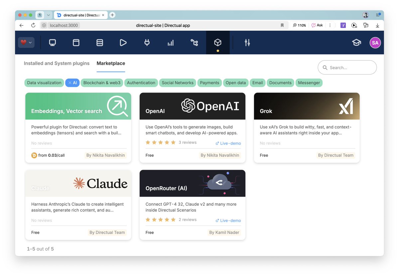Open the 110% zoom indicator
This screenshot has width=399, height=276.
[x=299, y=25]
